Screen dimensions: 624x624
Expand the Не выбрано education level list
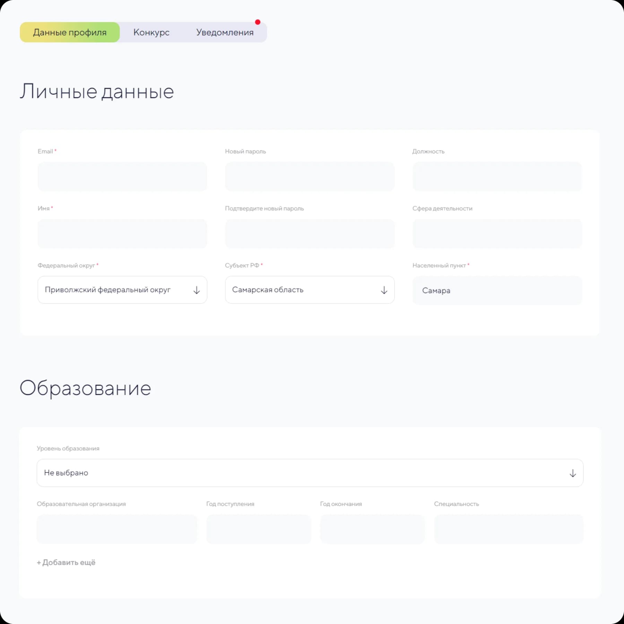tap(573, 473)
